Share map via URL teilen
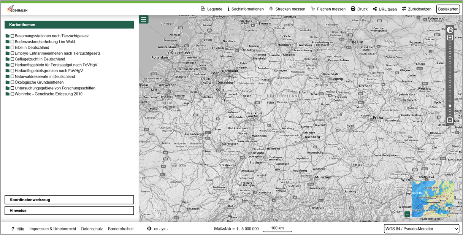The height and width of the screenshot is (235, 463). [x=384, y=9]
